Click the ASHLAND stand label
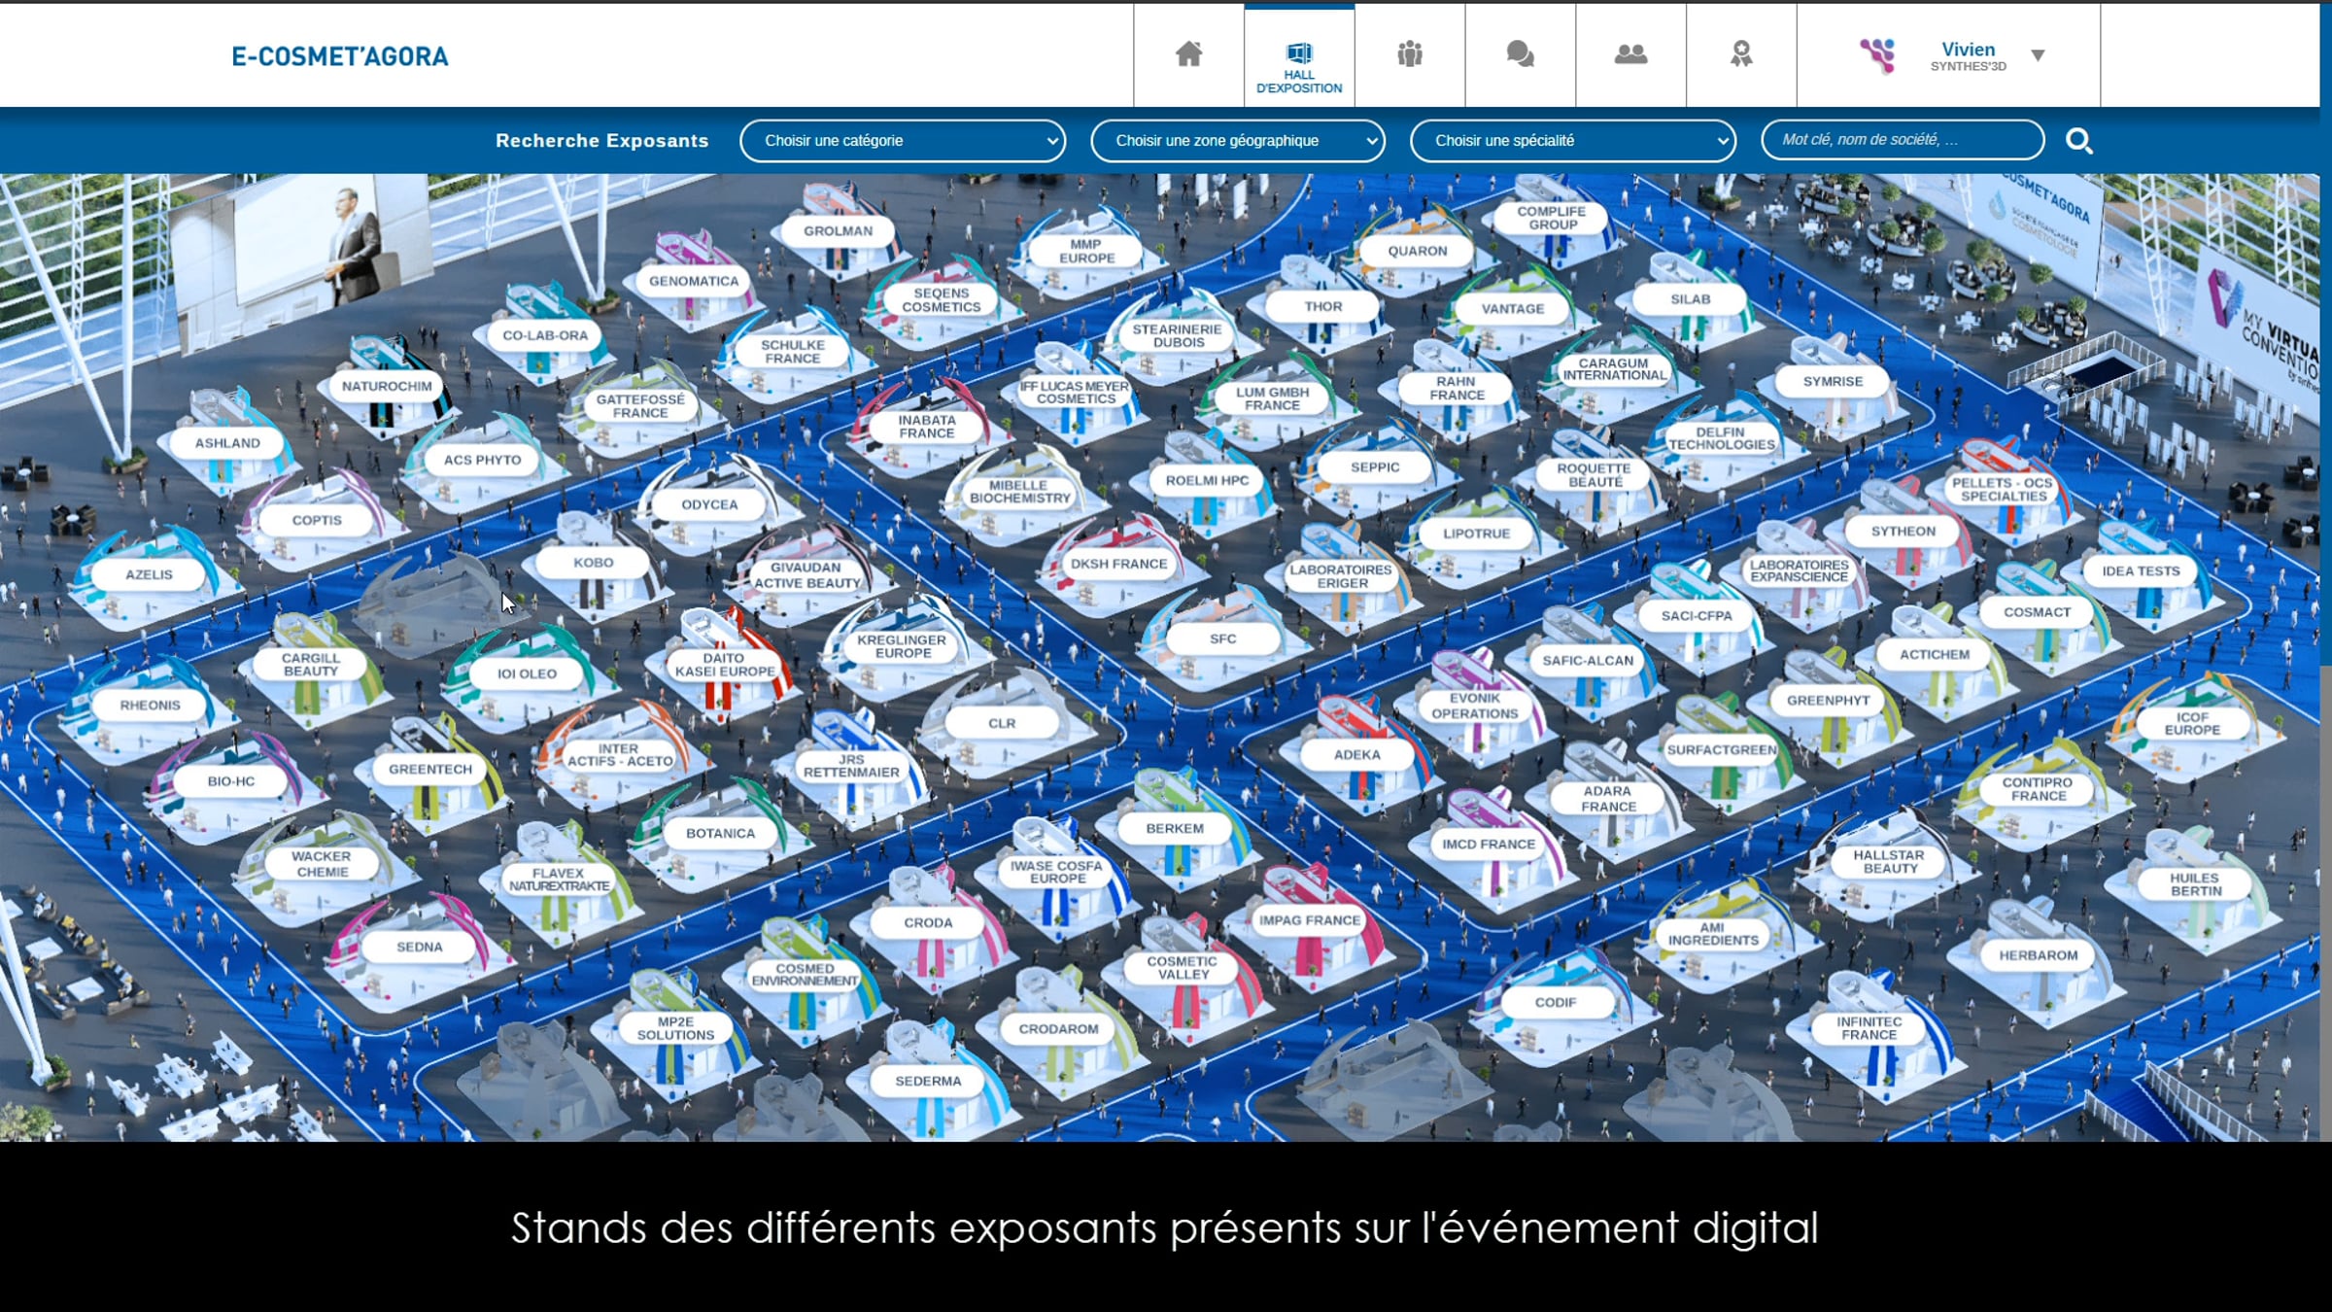Screen dimensions: 2332x1312 click(227, 443)
